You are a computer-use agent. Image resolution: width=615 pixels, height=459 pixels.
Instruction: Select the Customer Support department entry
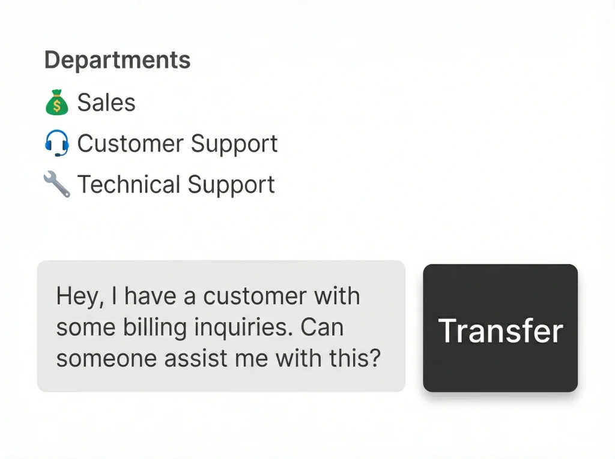coord(177,144)
